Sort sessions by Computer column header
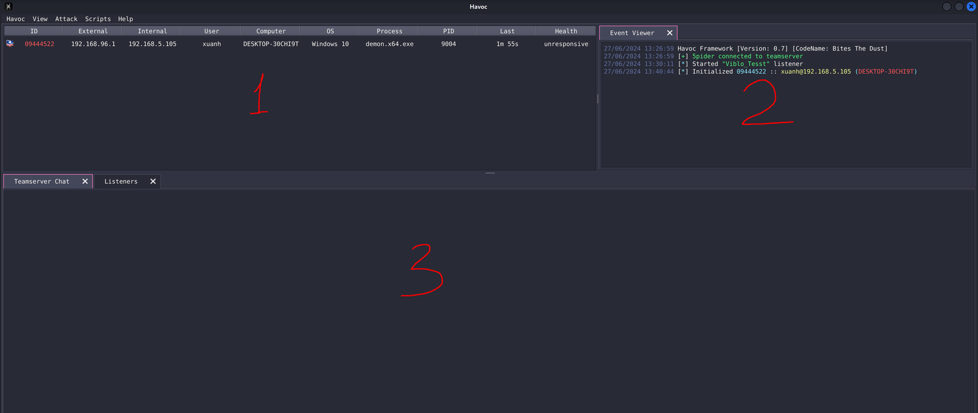 click(x=271, y=31)
